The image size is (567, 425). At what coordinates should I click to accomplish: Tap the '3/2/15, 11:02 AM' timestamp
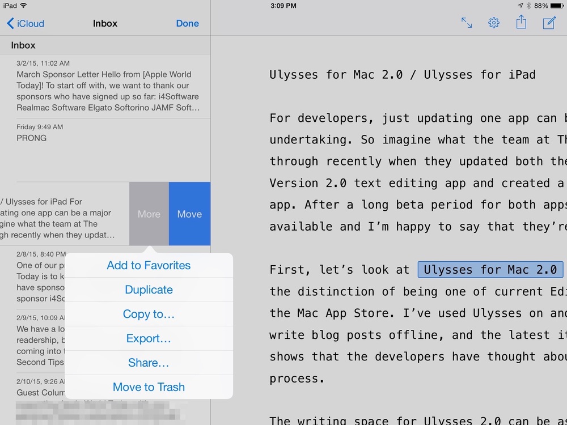click(43, 63)
